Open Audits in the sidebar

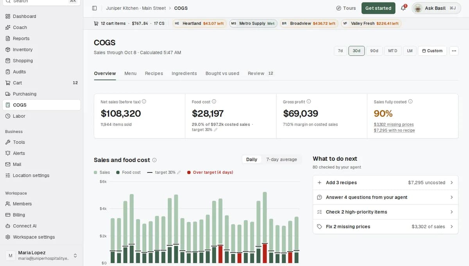[41, 72]
